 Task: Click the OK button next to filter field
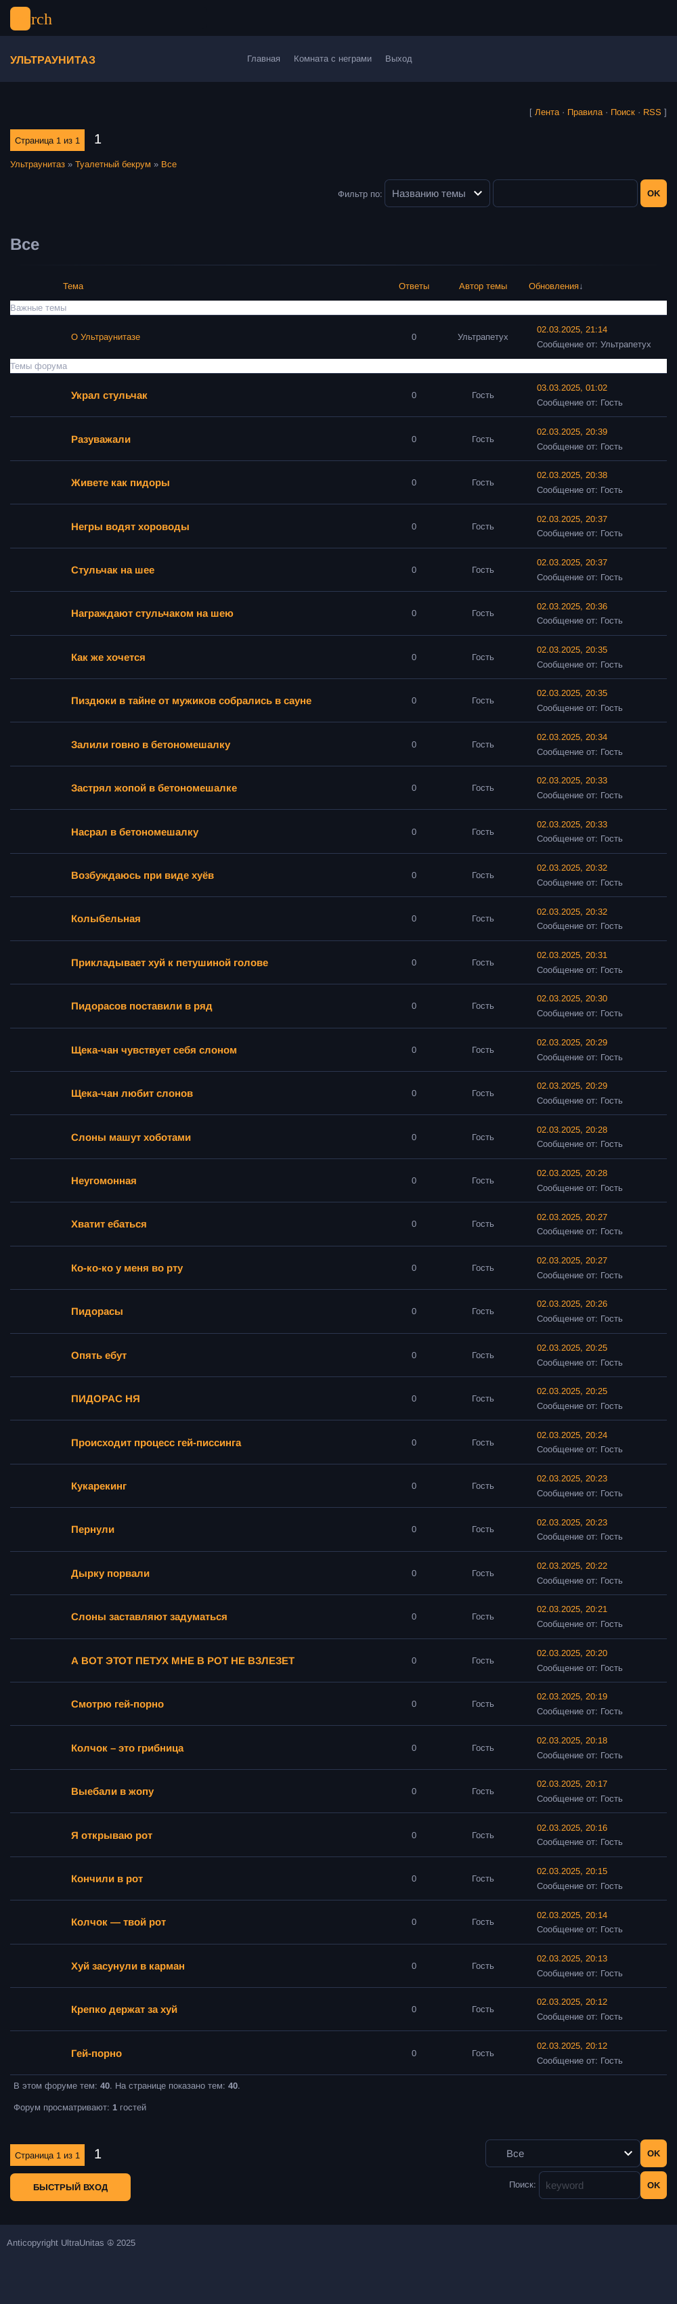[x=654, y=193]
